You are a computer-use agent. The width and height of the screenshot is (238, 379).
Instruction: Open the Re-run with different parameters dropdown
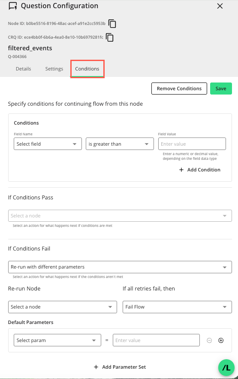coord(120,267)
